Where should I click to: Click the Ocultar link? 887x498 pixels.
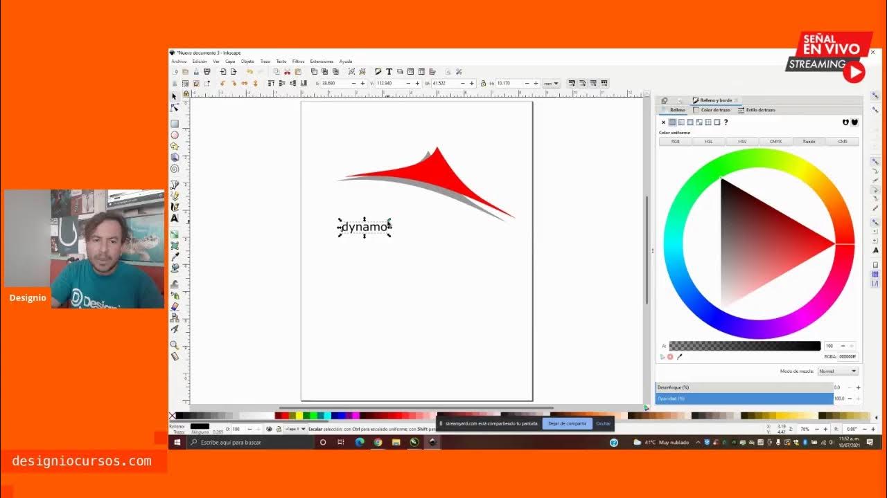(x=604, y=423)
